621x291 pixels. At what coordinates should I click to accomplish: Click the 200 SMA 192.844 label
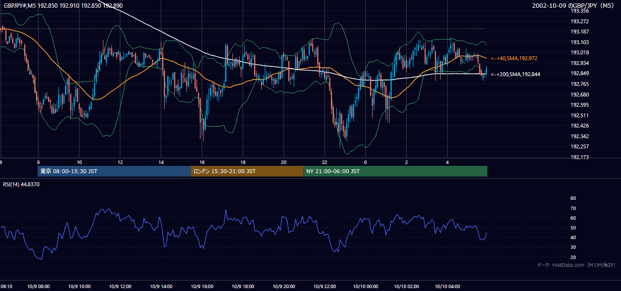click(x=515, y=74)
